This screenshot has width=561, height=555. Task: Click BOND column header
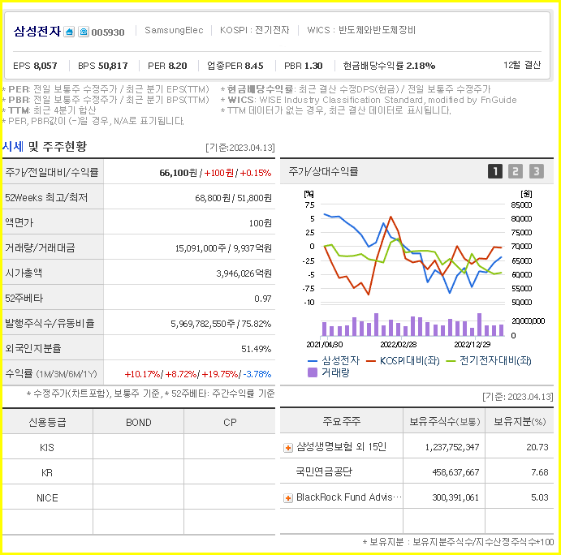[139, 423]
